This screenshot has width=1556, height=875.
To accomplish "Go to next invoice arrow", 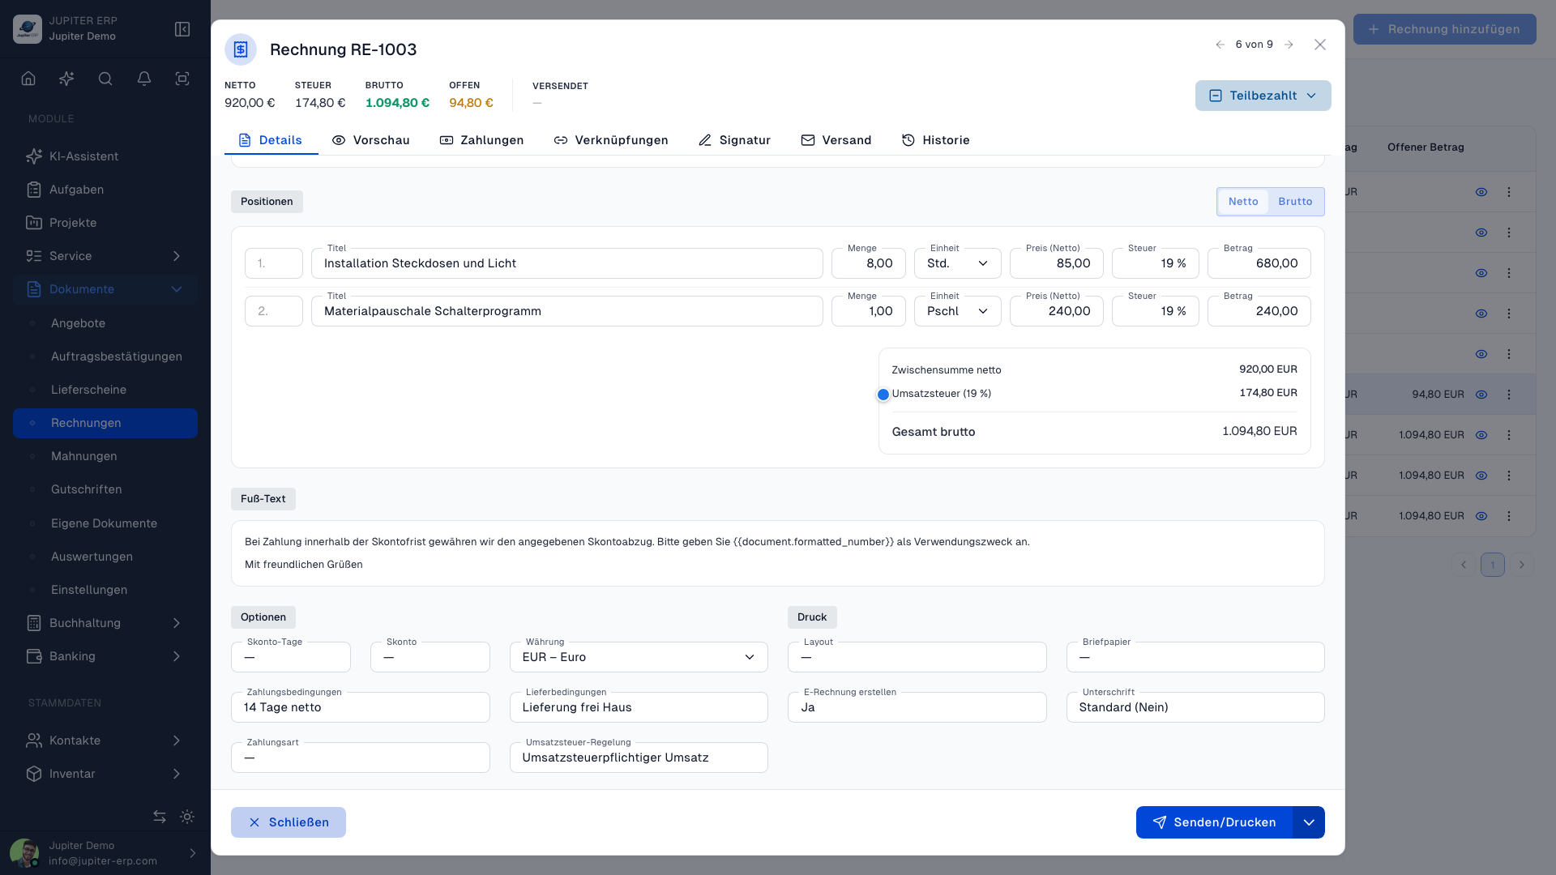I will (1289, 45).
